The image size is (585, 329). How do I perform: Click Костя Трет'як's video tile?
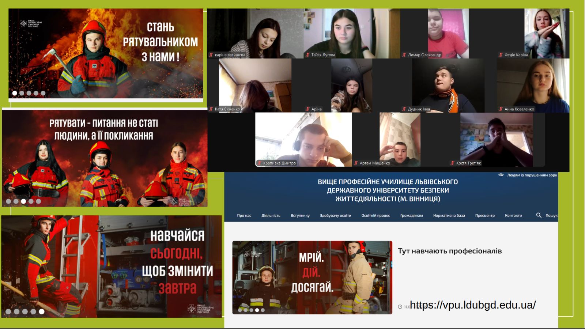point(497,140)
